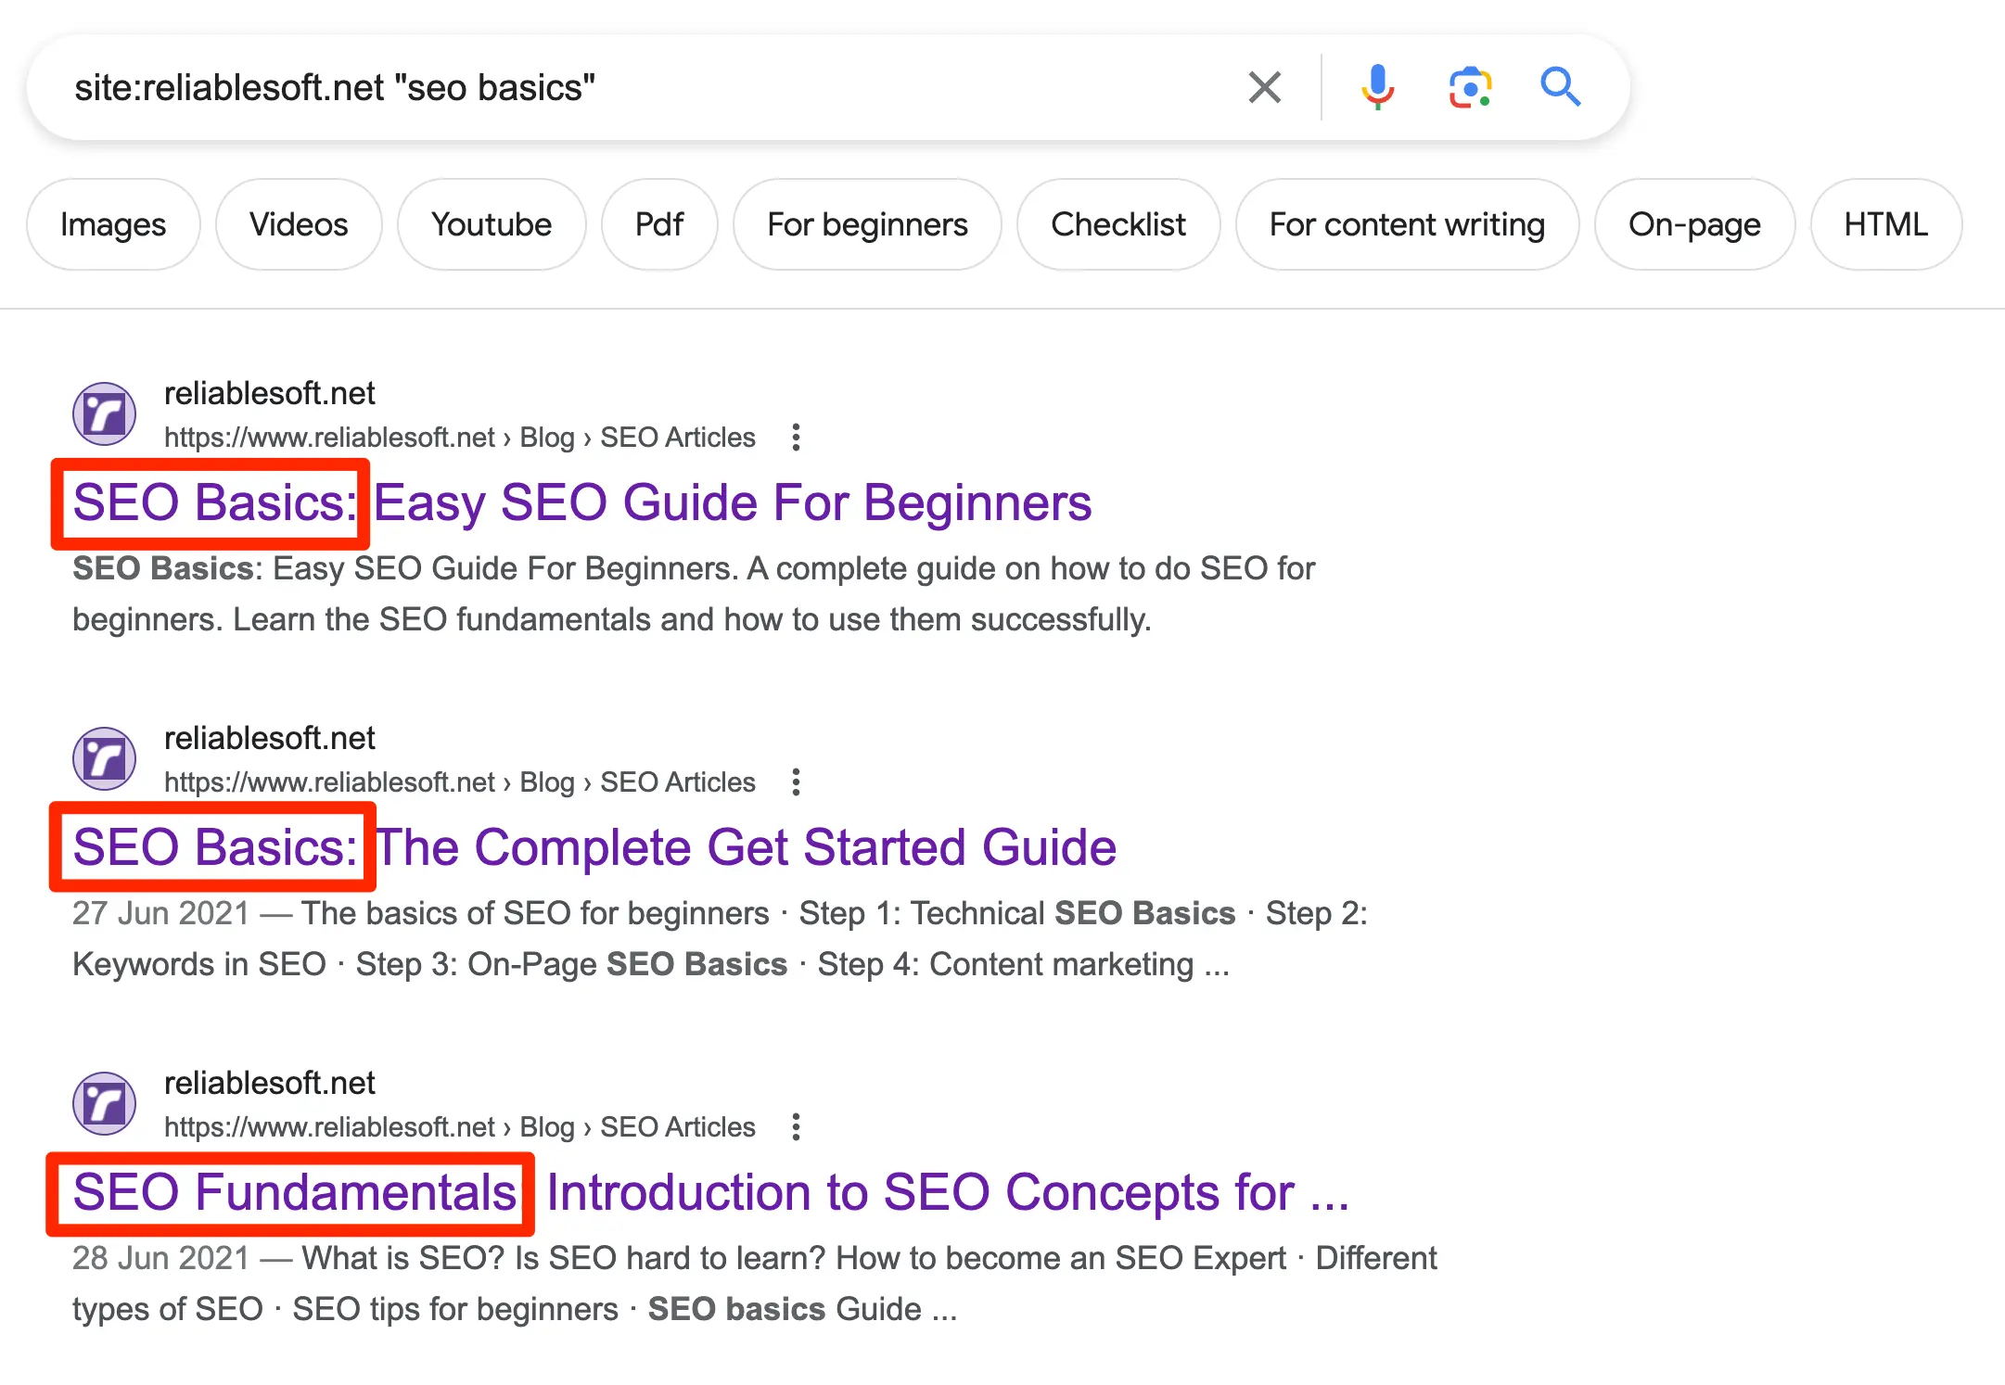Screen dimensions: 2005x1385
Task: Open three-dot menu for third result
Action: pyautogui.click(x=796, y=1127)
